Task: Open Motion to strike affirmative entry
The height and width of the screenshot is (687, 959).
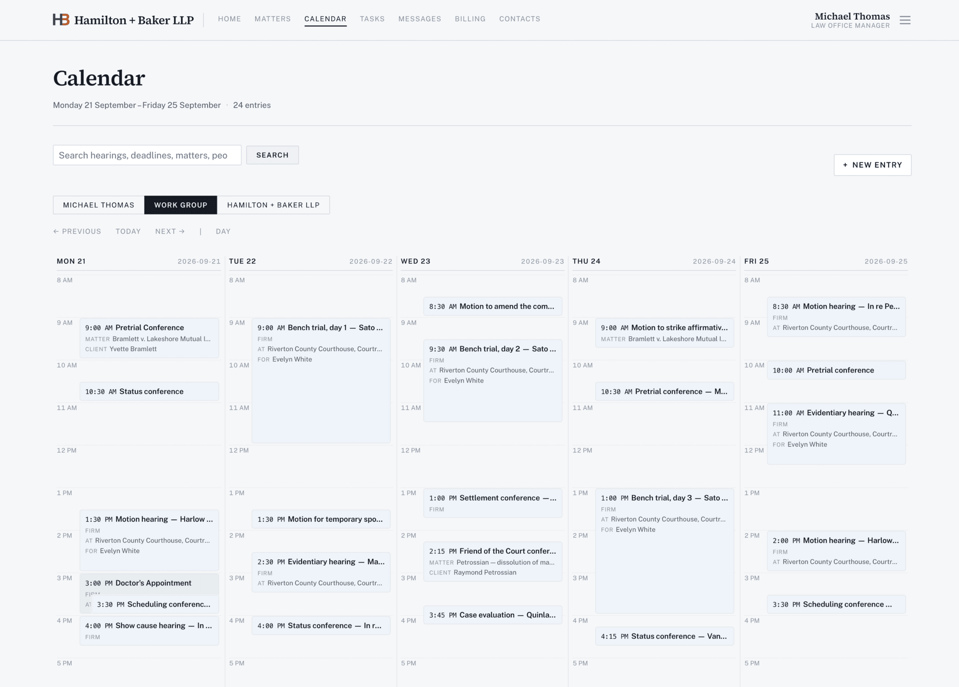Action: coord(664,332)
